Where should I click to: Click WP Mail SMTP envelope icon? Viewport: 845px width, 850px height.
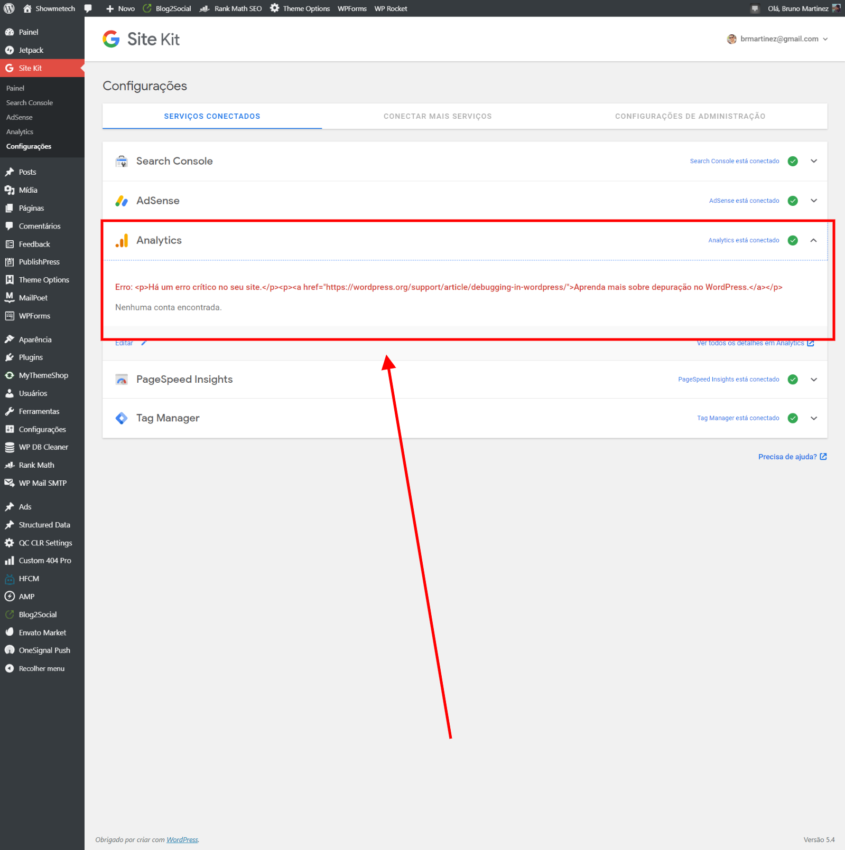point(10,483)
